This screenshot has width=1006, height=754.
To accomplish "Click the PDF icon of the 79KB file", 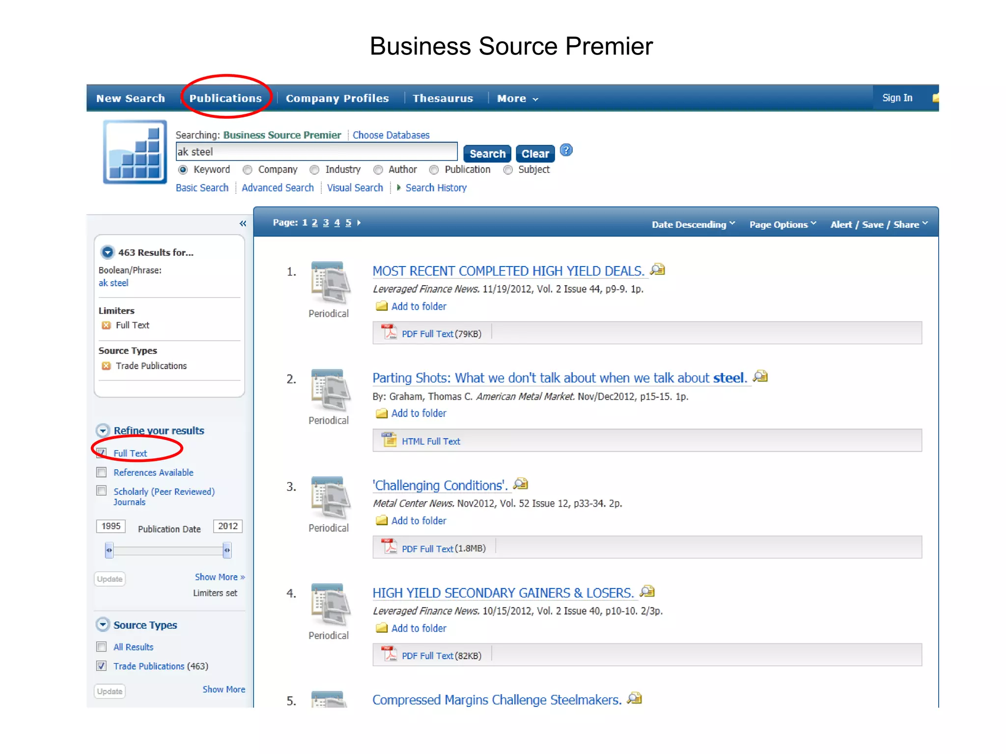I will coord(390,332).
